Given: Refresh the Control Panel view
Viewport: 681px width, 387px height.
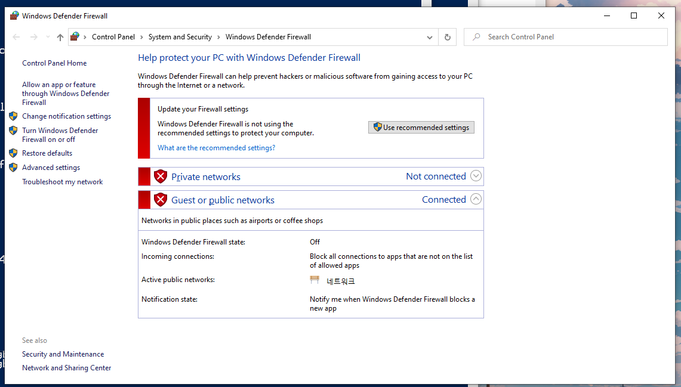Looking at the screenshot, I should (x=448, y=38).
